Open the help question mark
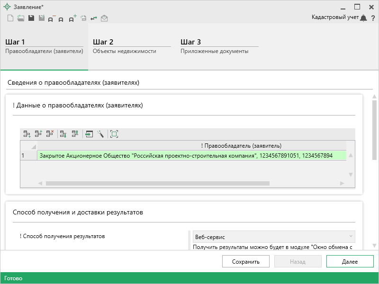Viewport: 379px width, 284px height. [x=373, y=18]
